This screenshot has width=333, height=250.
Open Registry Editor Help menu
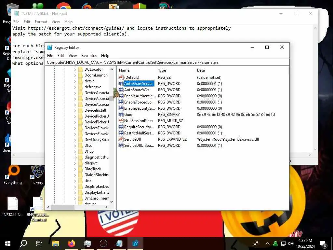(x=105, y=55)
